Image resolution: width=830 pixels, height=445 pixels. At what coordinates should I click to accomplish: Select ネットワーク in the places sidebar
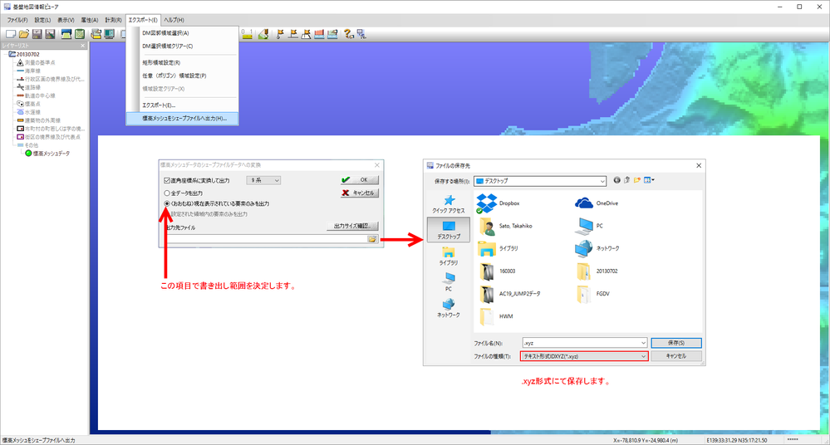tap(449, 308)
